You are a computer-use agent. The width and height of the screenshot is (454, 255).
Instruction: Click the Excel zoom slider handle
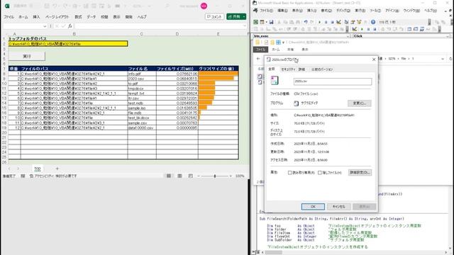tap(215, 176)
